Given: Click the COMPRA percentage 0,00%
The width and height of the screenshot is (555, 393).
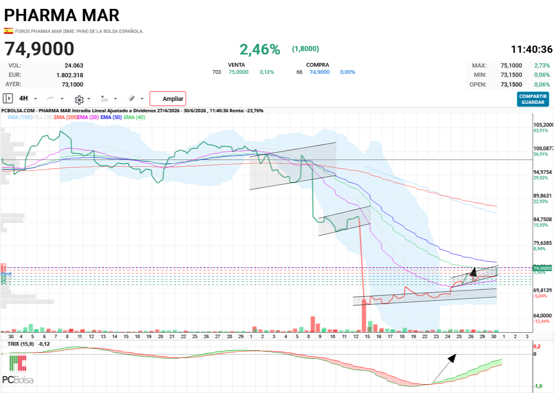Looking at the screenshot, I should [x=348, y=72].
